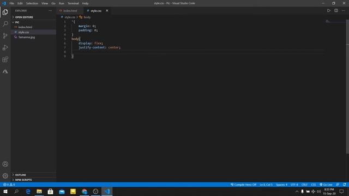Split the editor to the right
This screenshot has height=196, width=349.
coord(336,11)
